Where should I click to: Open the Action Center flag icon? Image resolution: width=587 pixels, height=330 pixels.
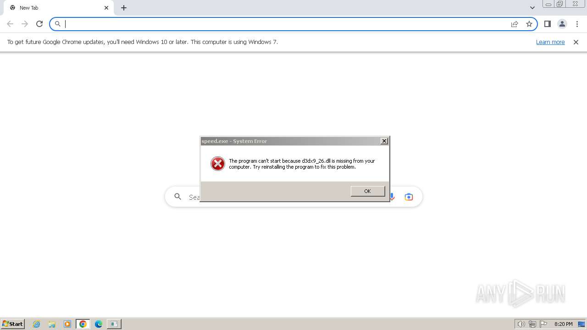pyautogui.click(x=543, y=324)
